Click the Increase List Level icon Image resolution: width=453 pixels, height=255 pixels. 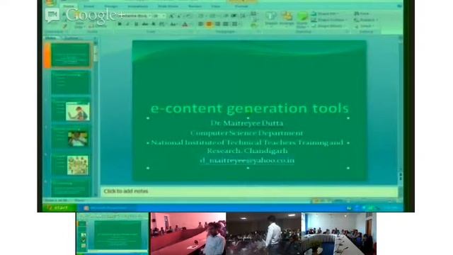pyautogui.click(x=234, y=16)
